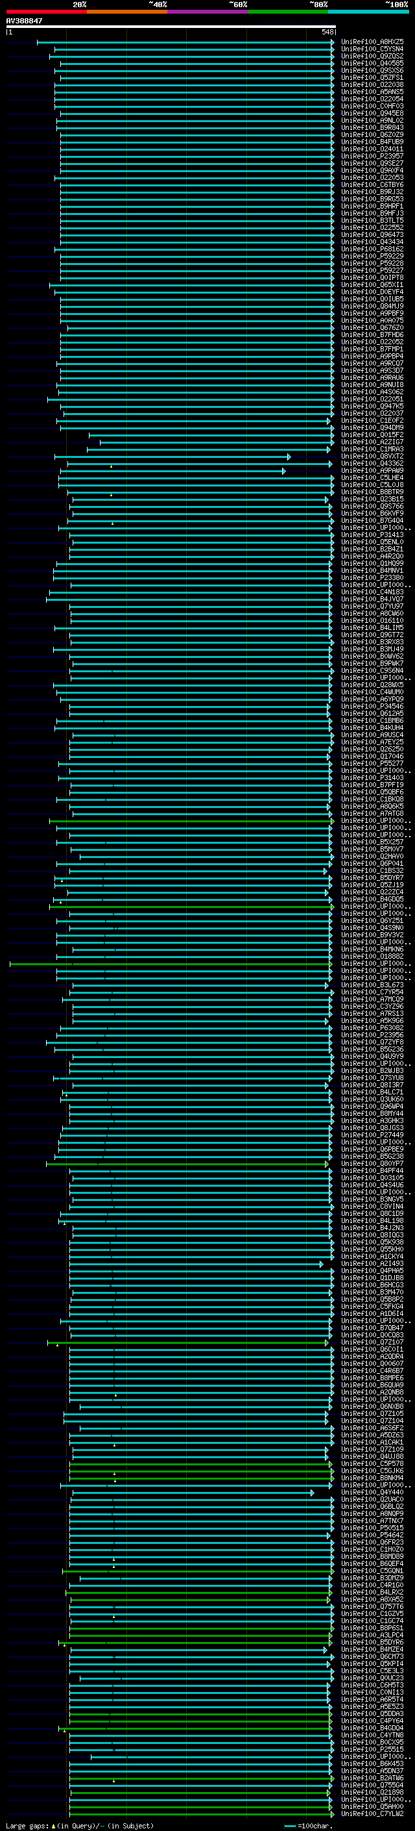The width and height of the screenshot is (415, 1831).
Task: Select the label UniRef100_Q9SE27
Action: (372, 164)
